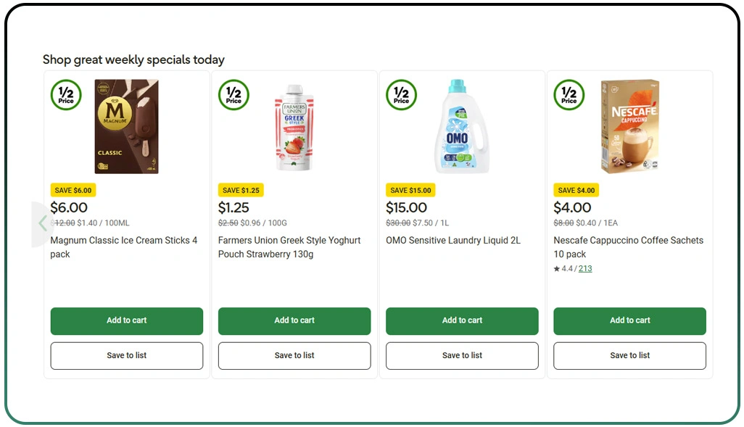Click the OMO bottle product image
744x427 pixels.
tap(462, 126)
